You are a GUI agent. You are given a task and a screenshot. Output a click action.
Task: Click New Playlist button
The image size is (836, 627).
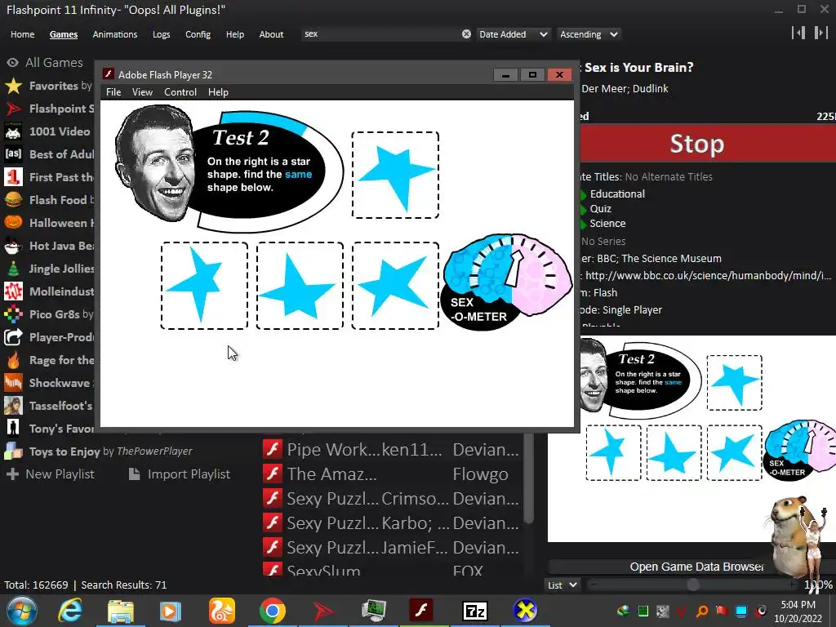51,474
